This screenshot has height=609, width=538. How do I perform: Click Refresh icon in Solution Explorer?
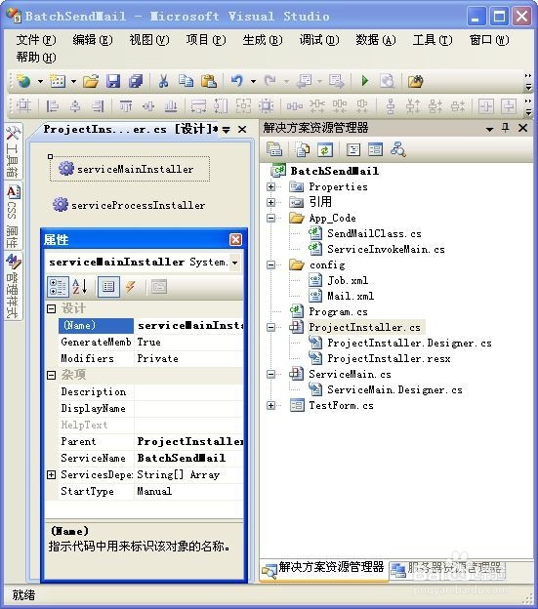click(x=325, y=149)
